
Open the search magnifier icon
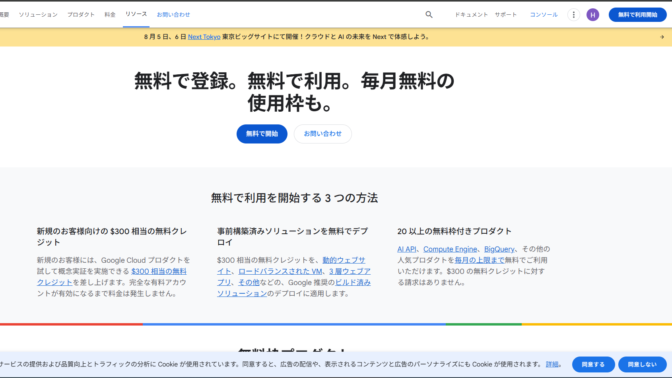tap(429, 15)
